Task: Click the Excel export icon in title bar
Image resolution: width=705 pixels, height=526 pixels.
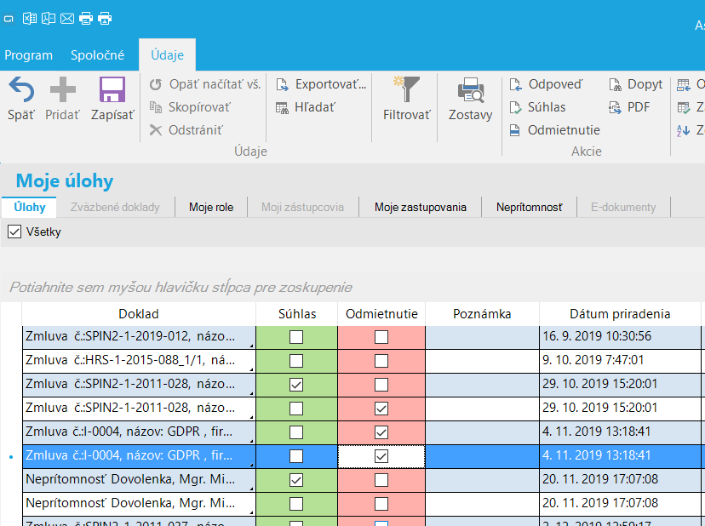Action: pos(30,19)
